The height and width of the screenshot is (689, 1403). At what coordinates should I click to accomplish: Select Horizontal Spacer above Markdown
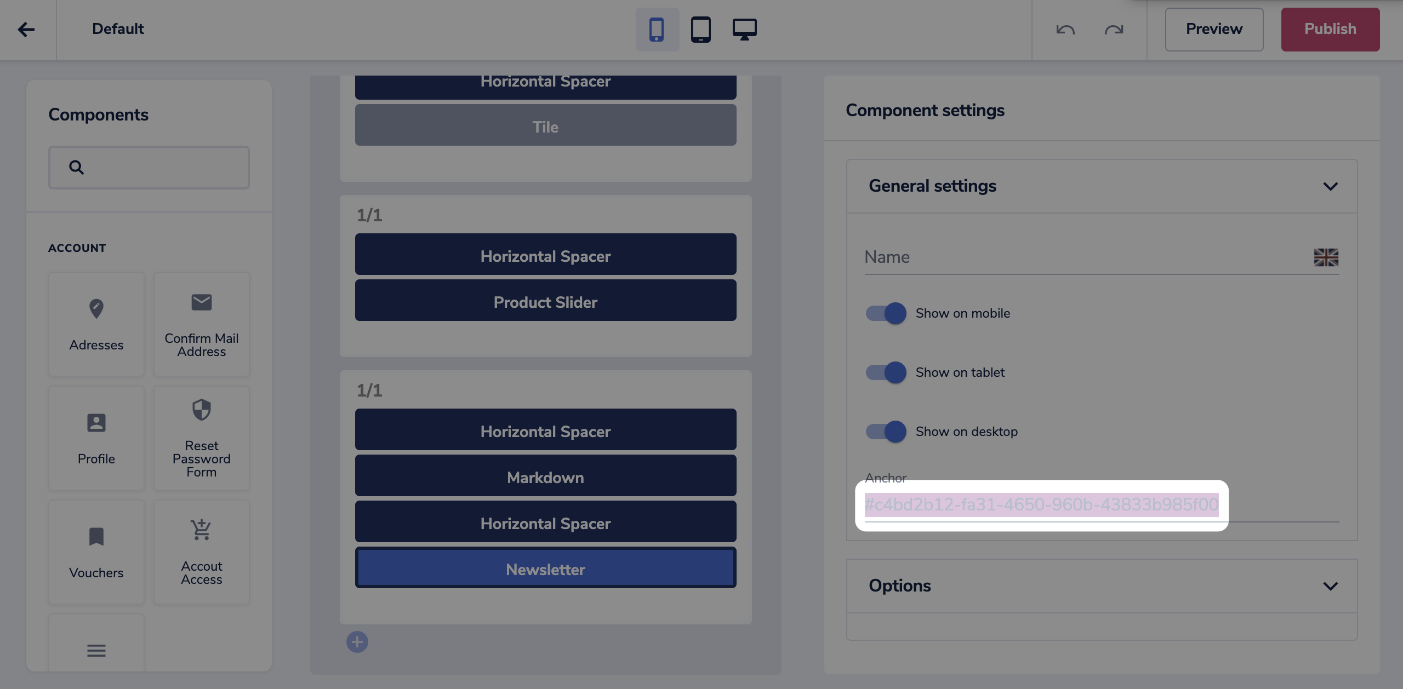click(x=545, y=429)
